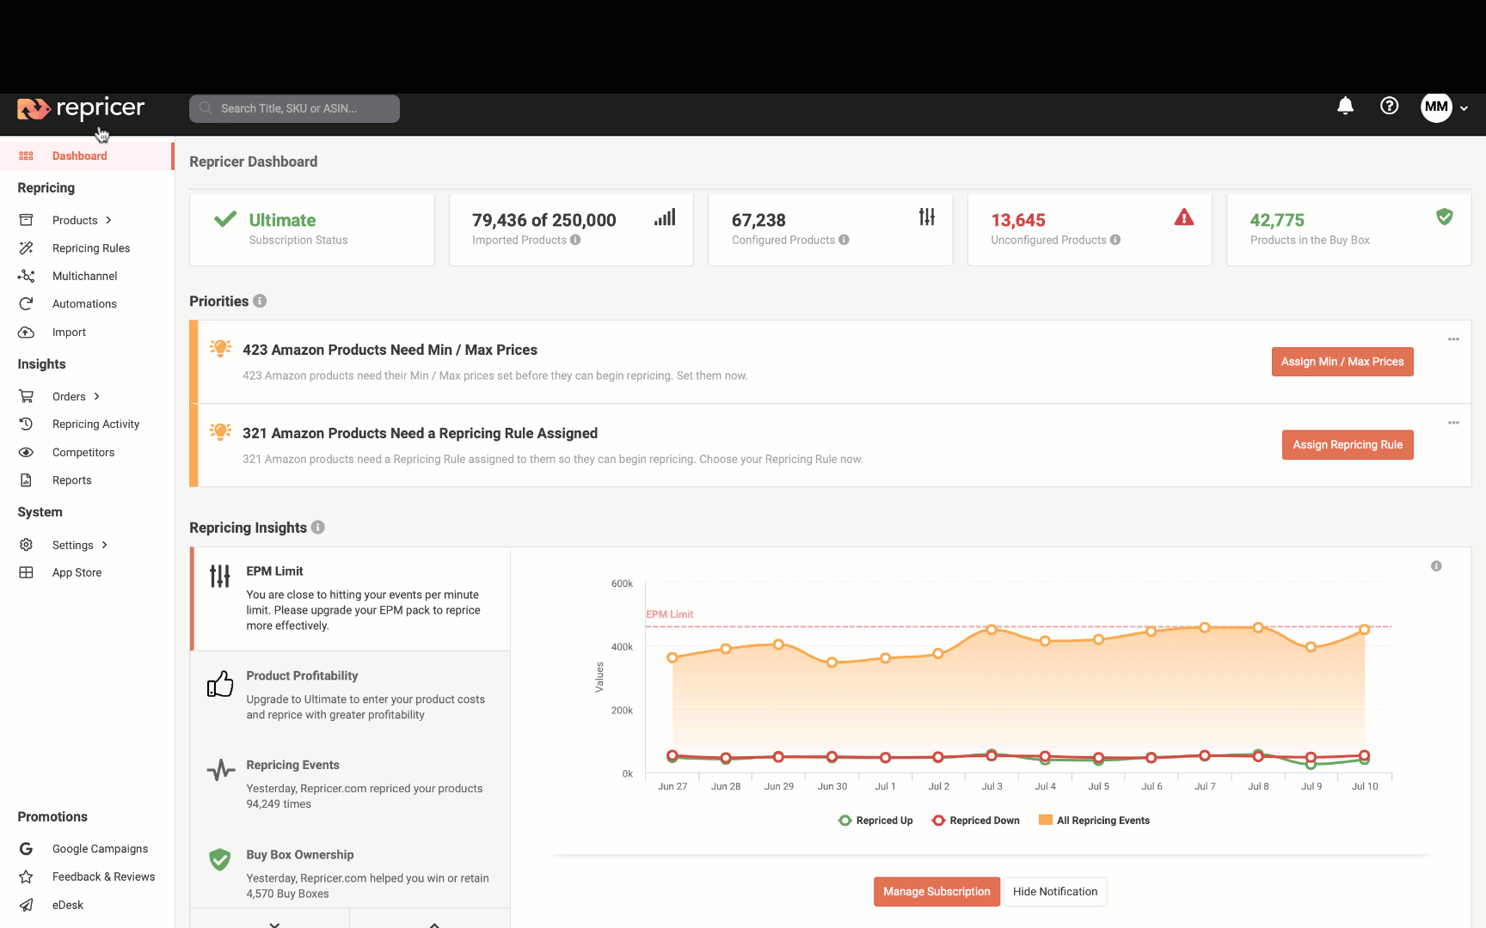1486x928 pixels.
Task: Click the Jun 30 All Repricing Events data point
Action: pos(832,662)
